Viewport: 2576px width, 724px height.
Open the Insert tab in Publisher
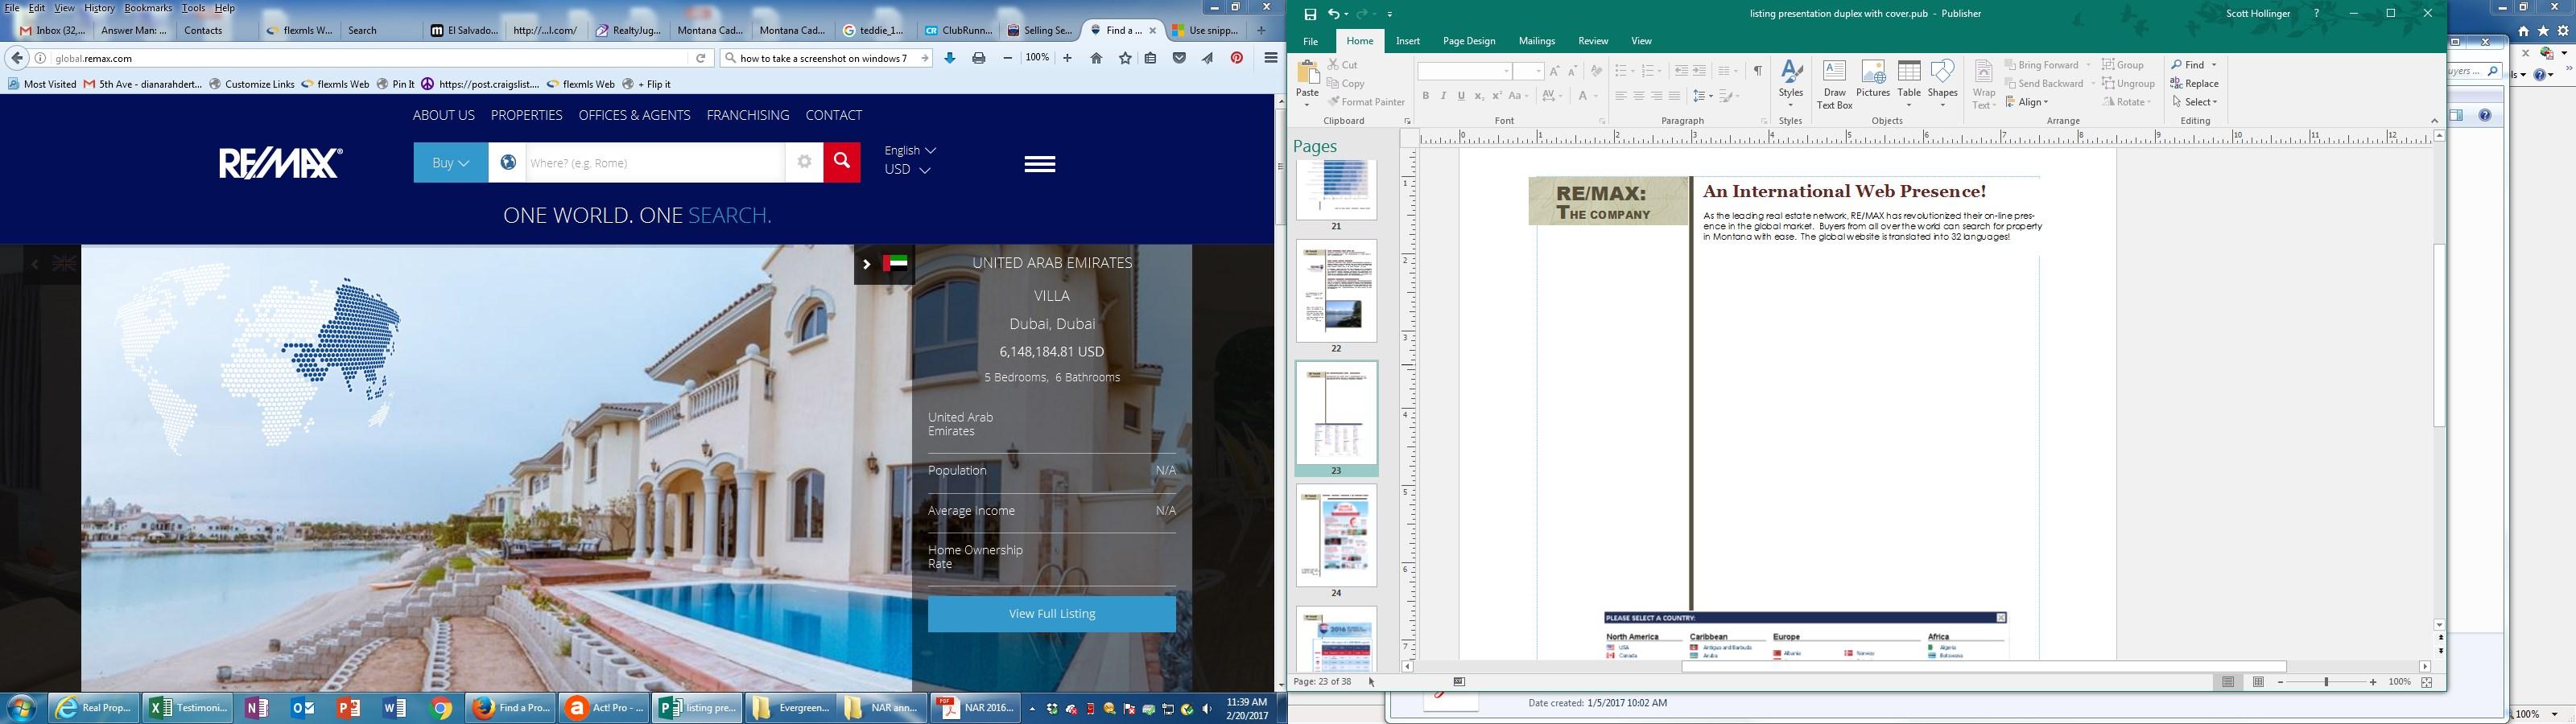(1408, 41)
